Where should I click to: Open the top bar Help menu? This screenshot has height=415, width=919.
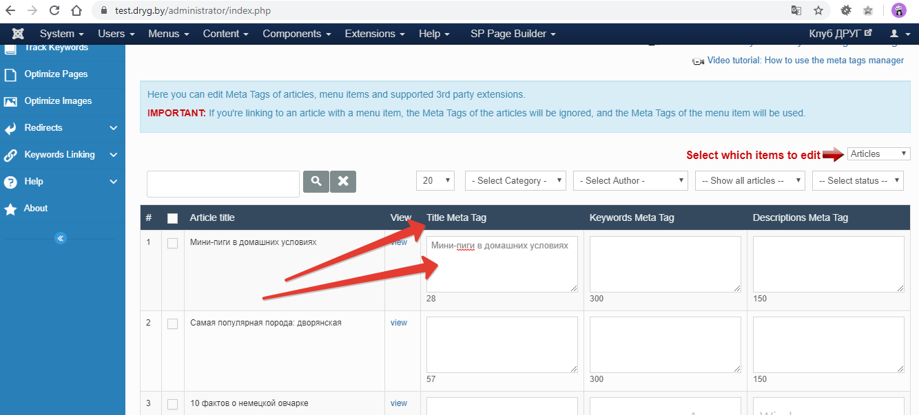coord(434,34)
